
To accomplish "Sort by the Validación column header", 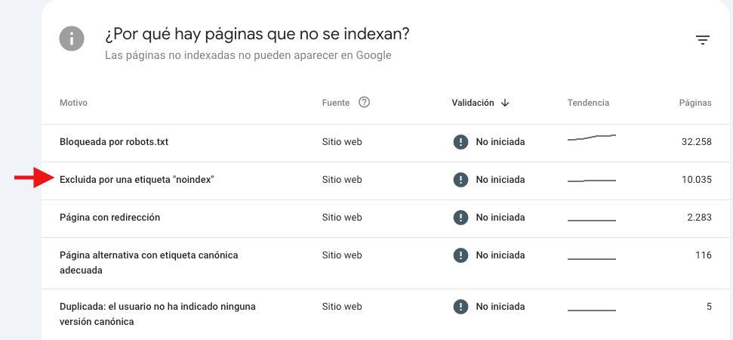I will pyautogui.click(x=473, y=103).
